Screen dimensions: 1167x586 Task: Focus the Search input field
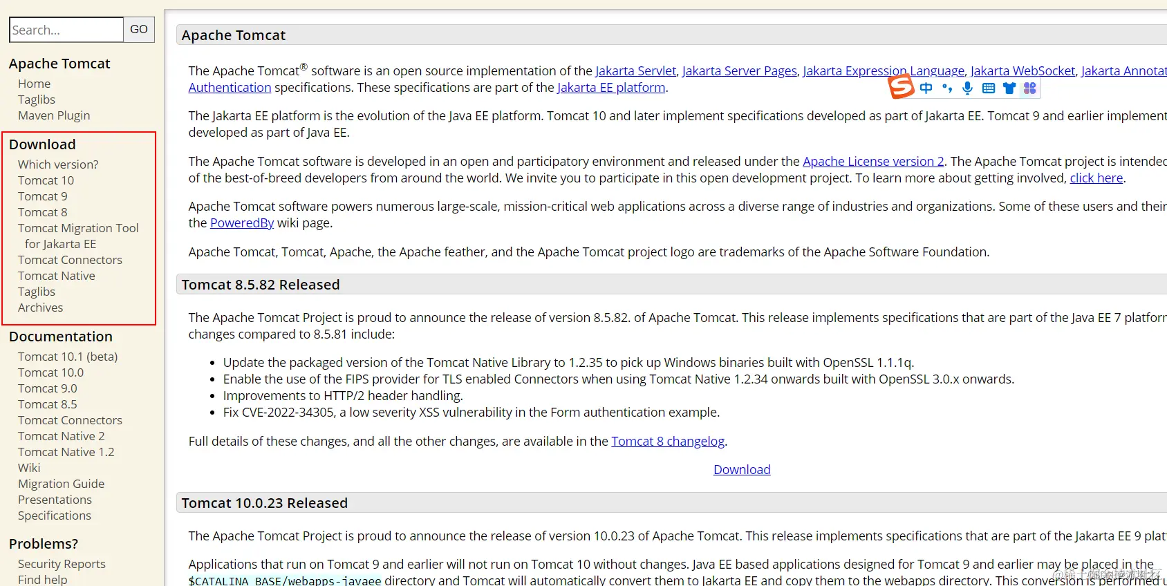click(66, 30)
